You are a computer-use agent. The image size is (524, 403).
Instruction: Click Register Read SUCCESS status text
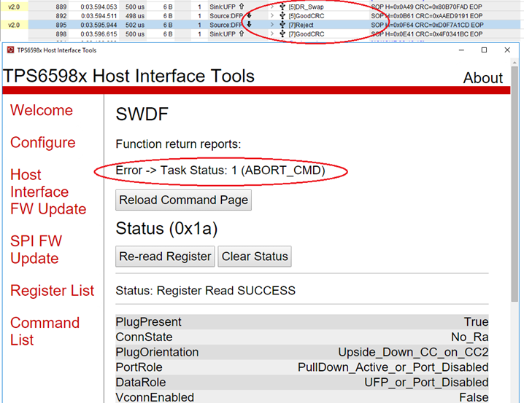206,291
